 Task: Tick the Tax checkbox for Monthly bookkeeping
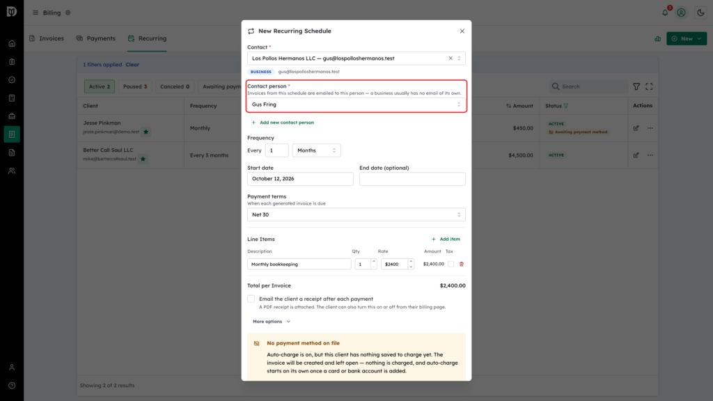[x=450, y=264]
